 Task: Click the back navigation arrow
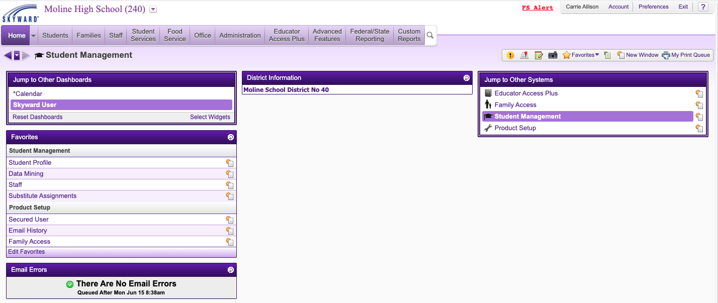pos(8,55)
